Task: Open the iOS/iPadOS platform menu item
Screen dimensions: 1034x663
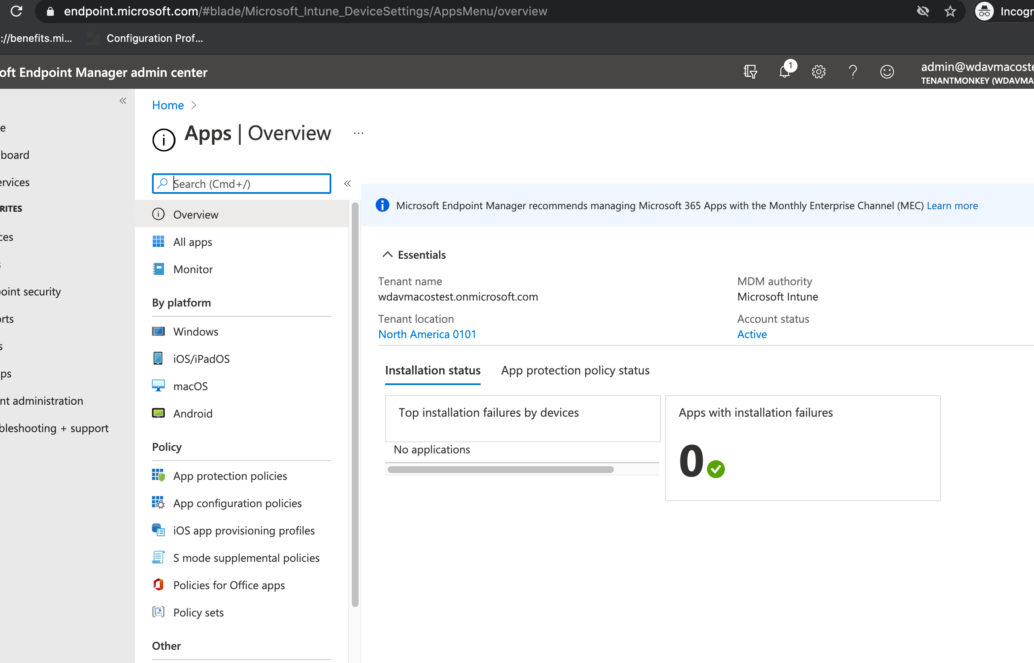Action: [x=242, y=359]
